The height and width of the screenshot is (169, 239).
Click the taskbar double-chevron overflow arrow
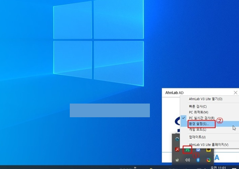point(135,168)
